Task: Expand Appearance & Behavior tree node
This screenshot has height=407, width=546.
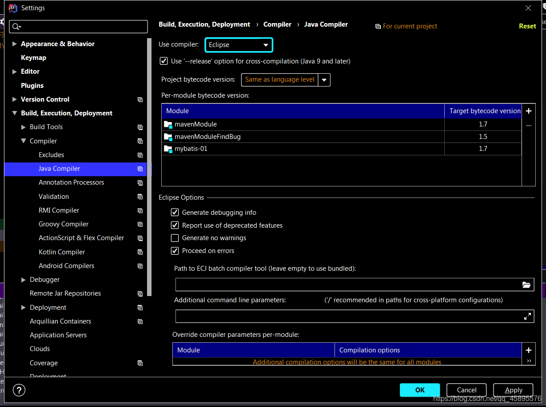Action: click(x=15, y=44)
